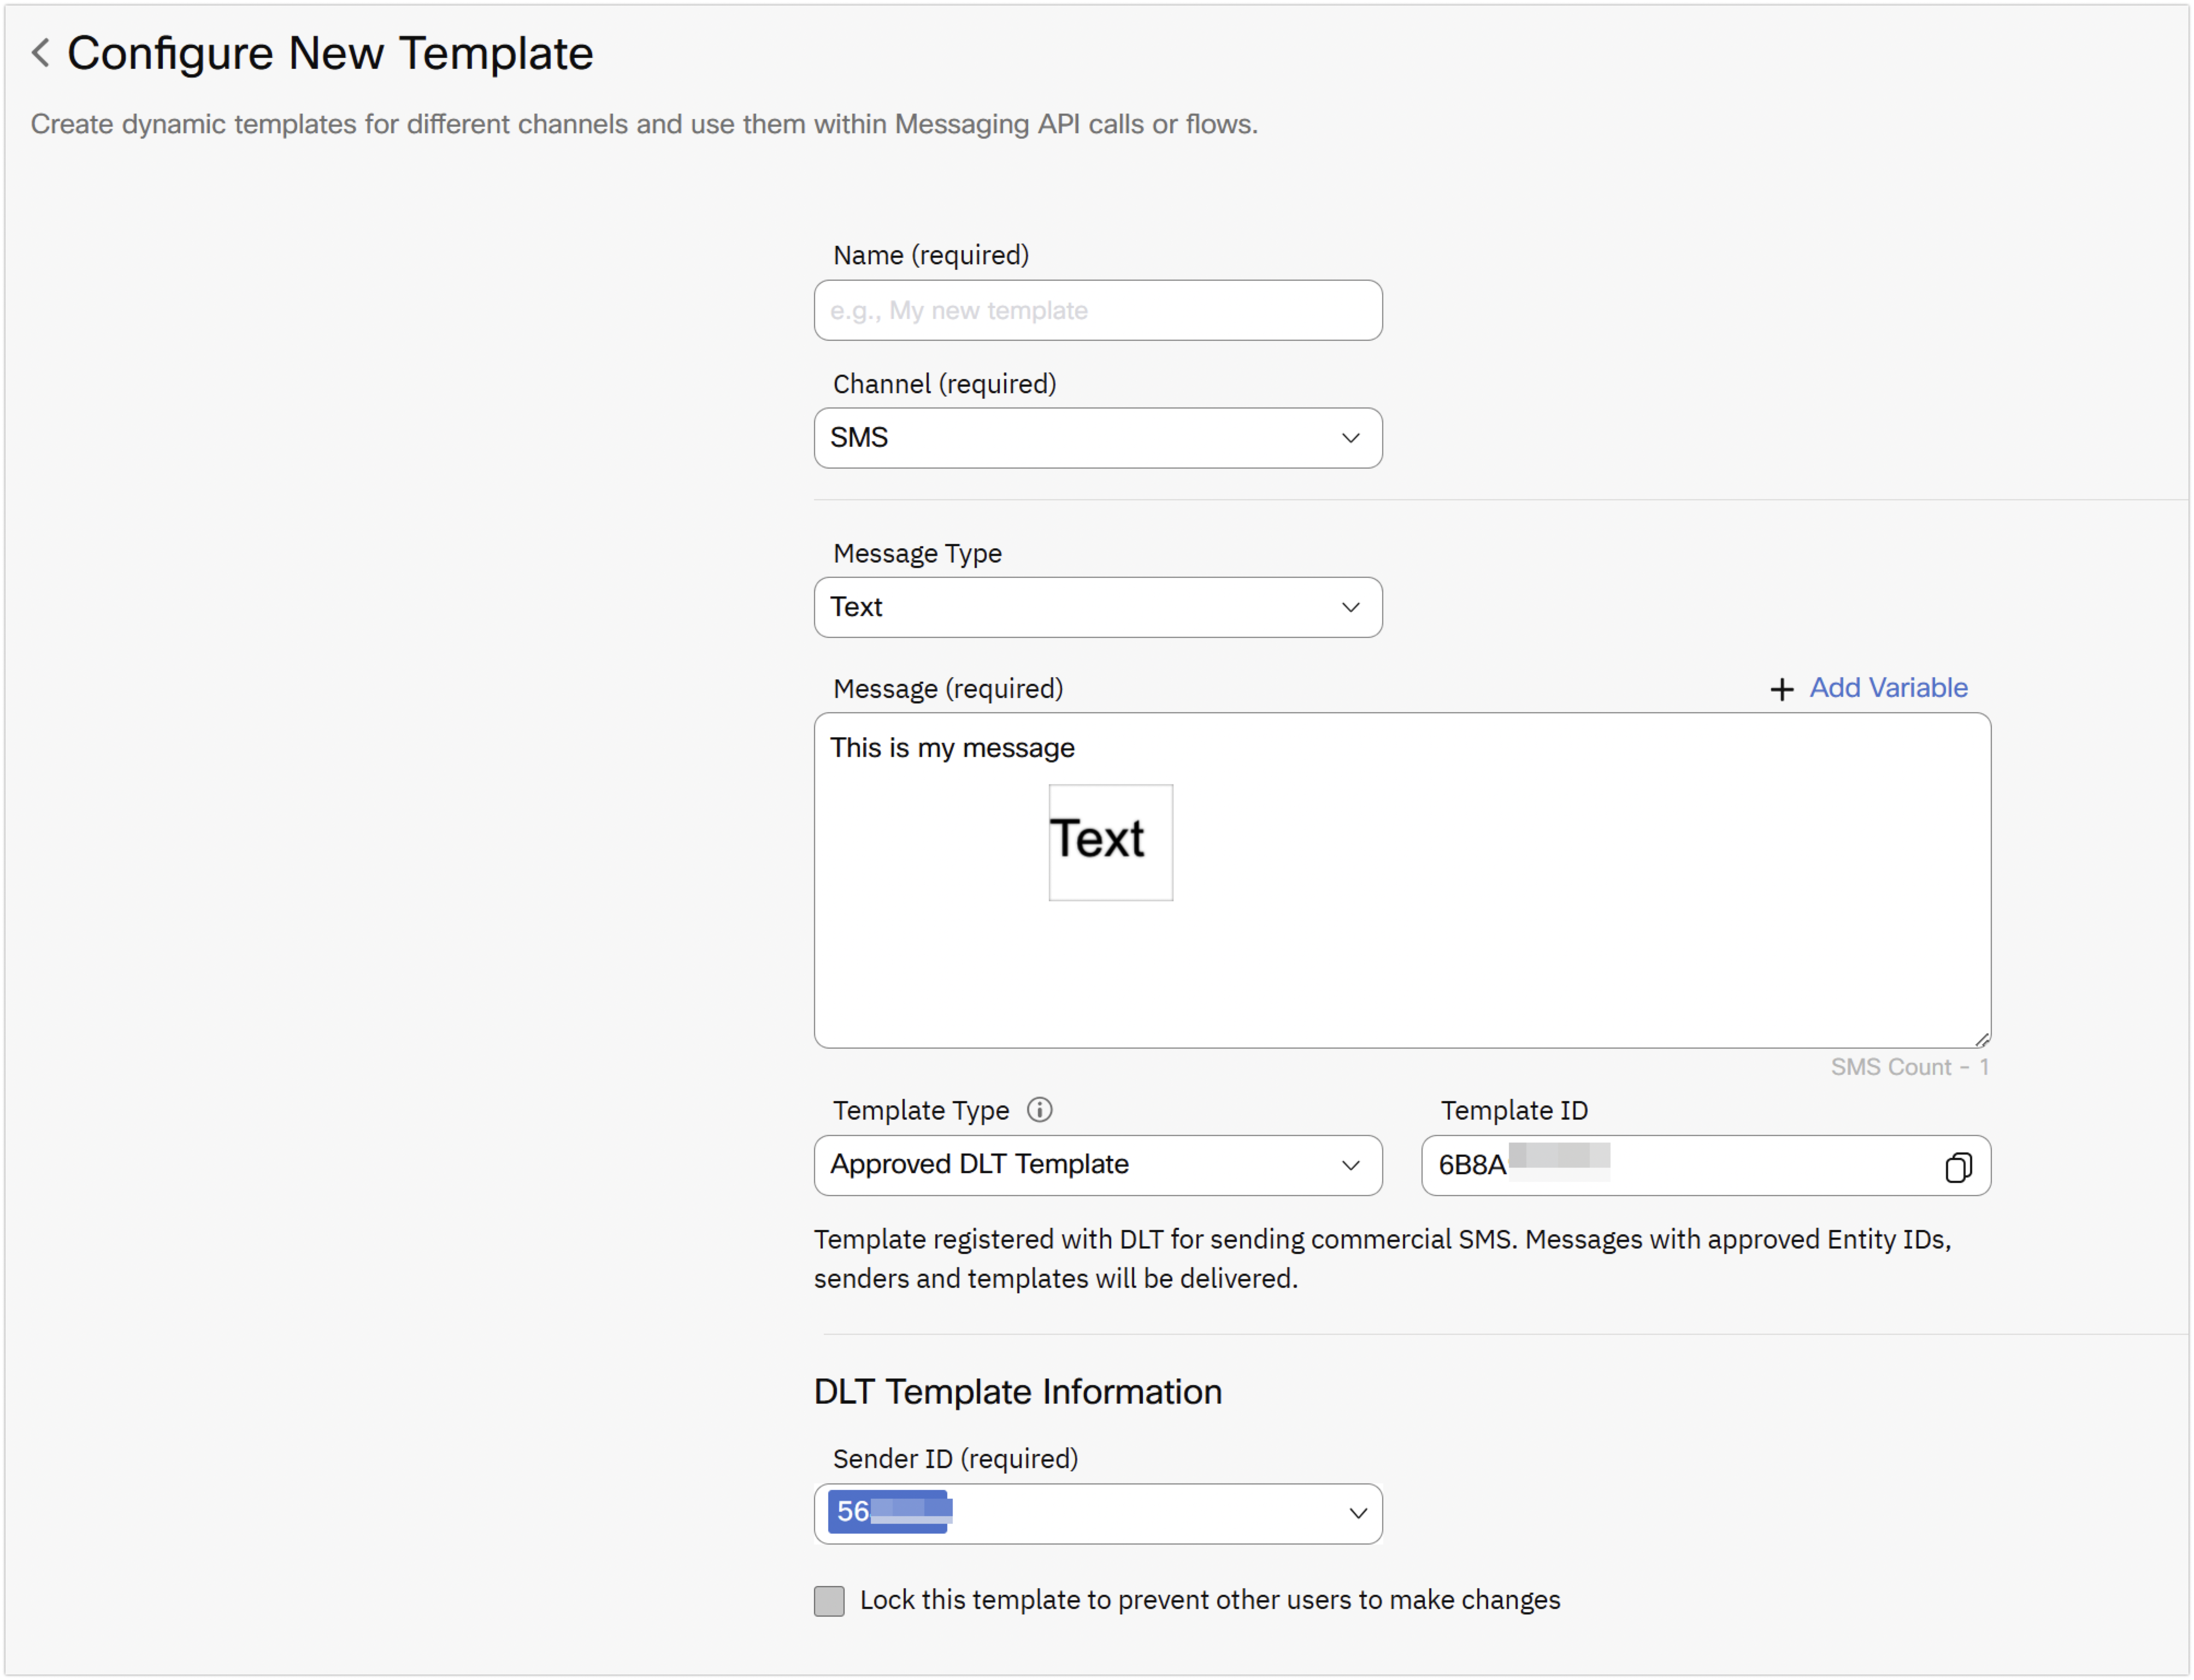The height and width of the screenshot is (1680, 2194).
Task: Copy the Template ID using the copy icon
Action: click(x=1958, y=1166)
